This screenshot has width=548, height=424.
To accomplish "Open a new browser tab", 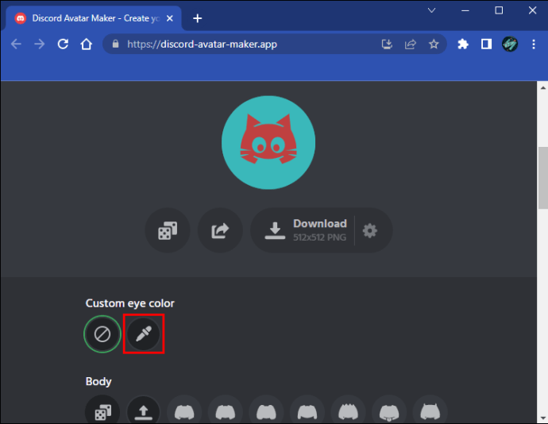I will tap(198, 18).
